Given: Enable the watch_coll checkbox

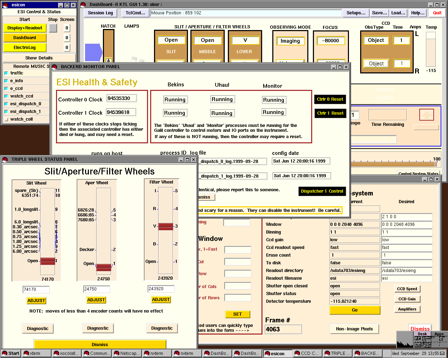Looking at the screenshot, I should (6, 119).
